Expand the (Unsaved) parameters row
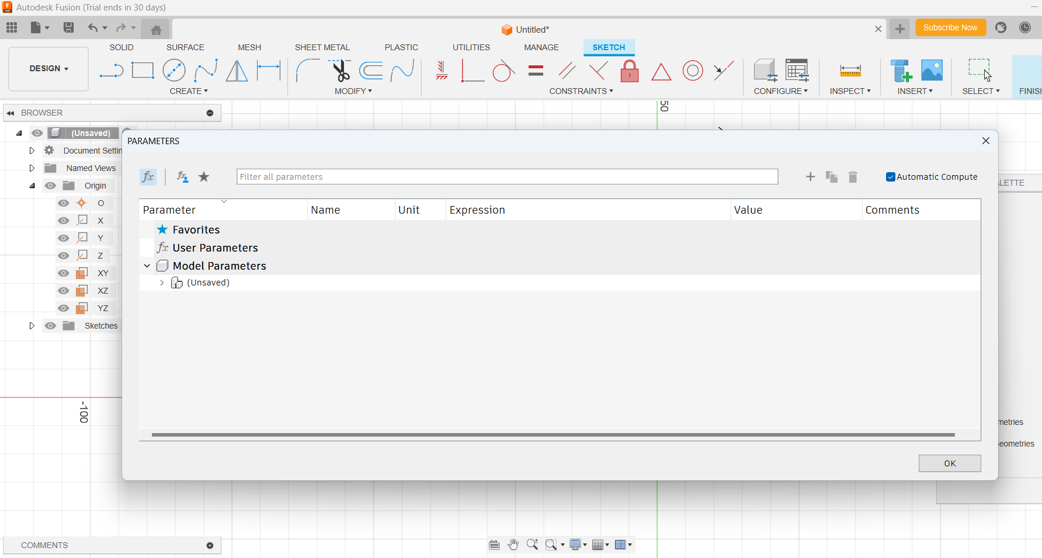The image size is (1042, 558). [x=162, y=283]
